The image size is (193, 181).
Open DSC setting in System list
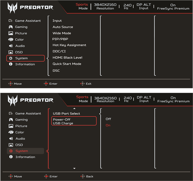coord(56,71)
